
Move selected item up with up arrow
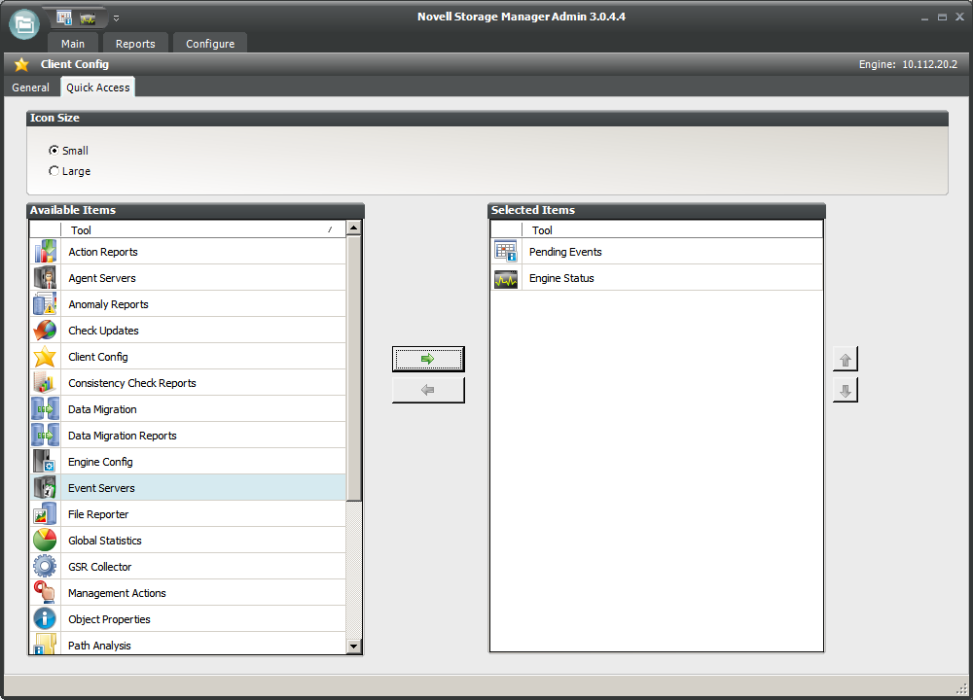click(x=846, y=360)
